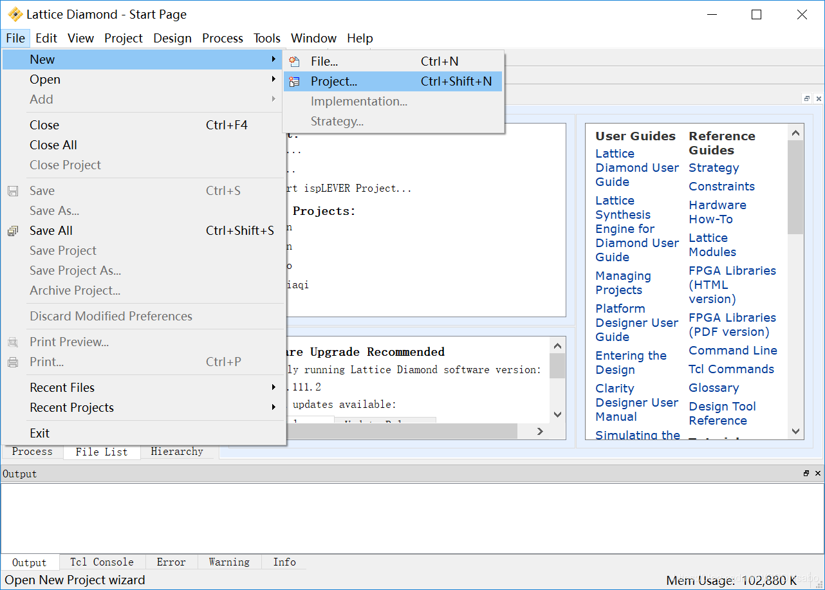Open the Tcl Commands link
Image resolution: width=825 pixels, height=590 pixels.
tap(731, 369)
